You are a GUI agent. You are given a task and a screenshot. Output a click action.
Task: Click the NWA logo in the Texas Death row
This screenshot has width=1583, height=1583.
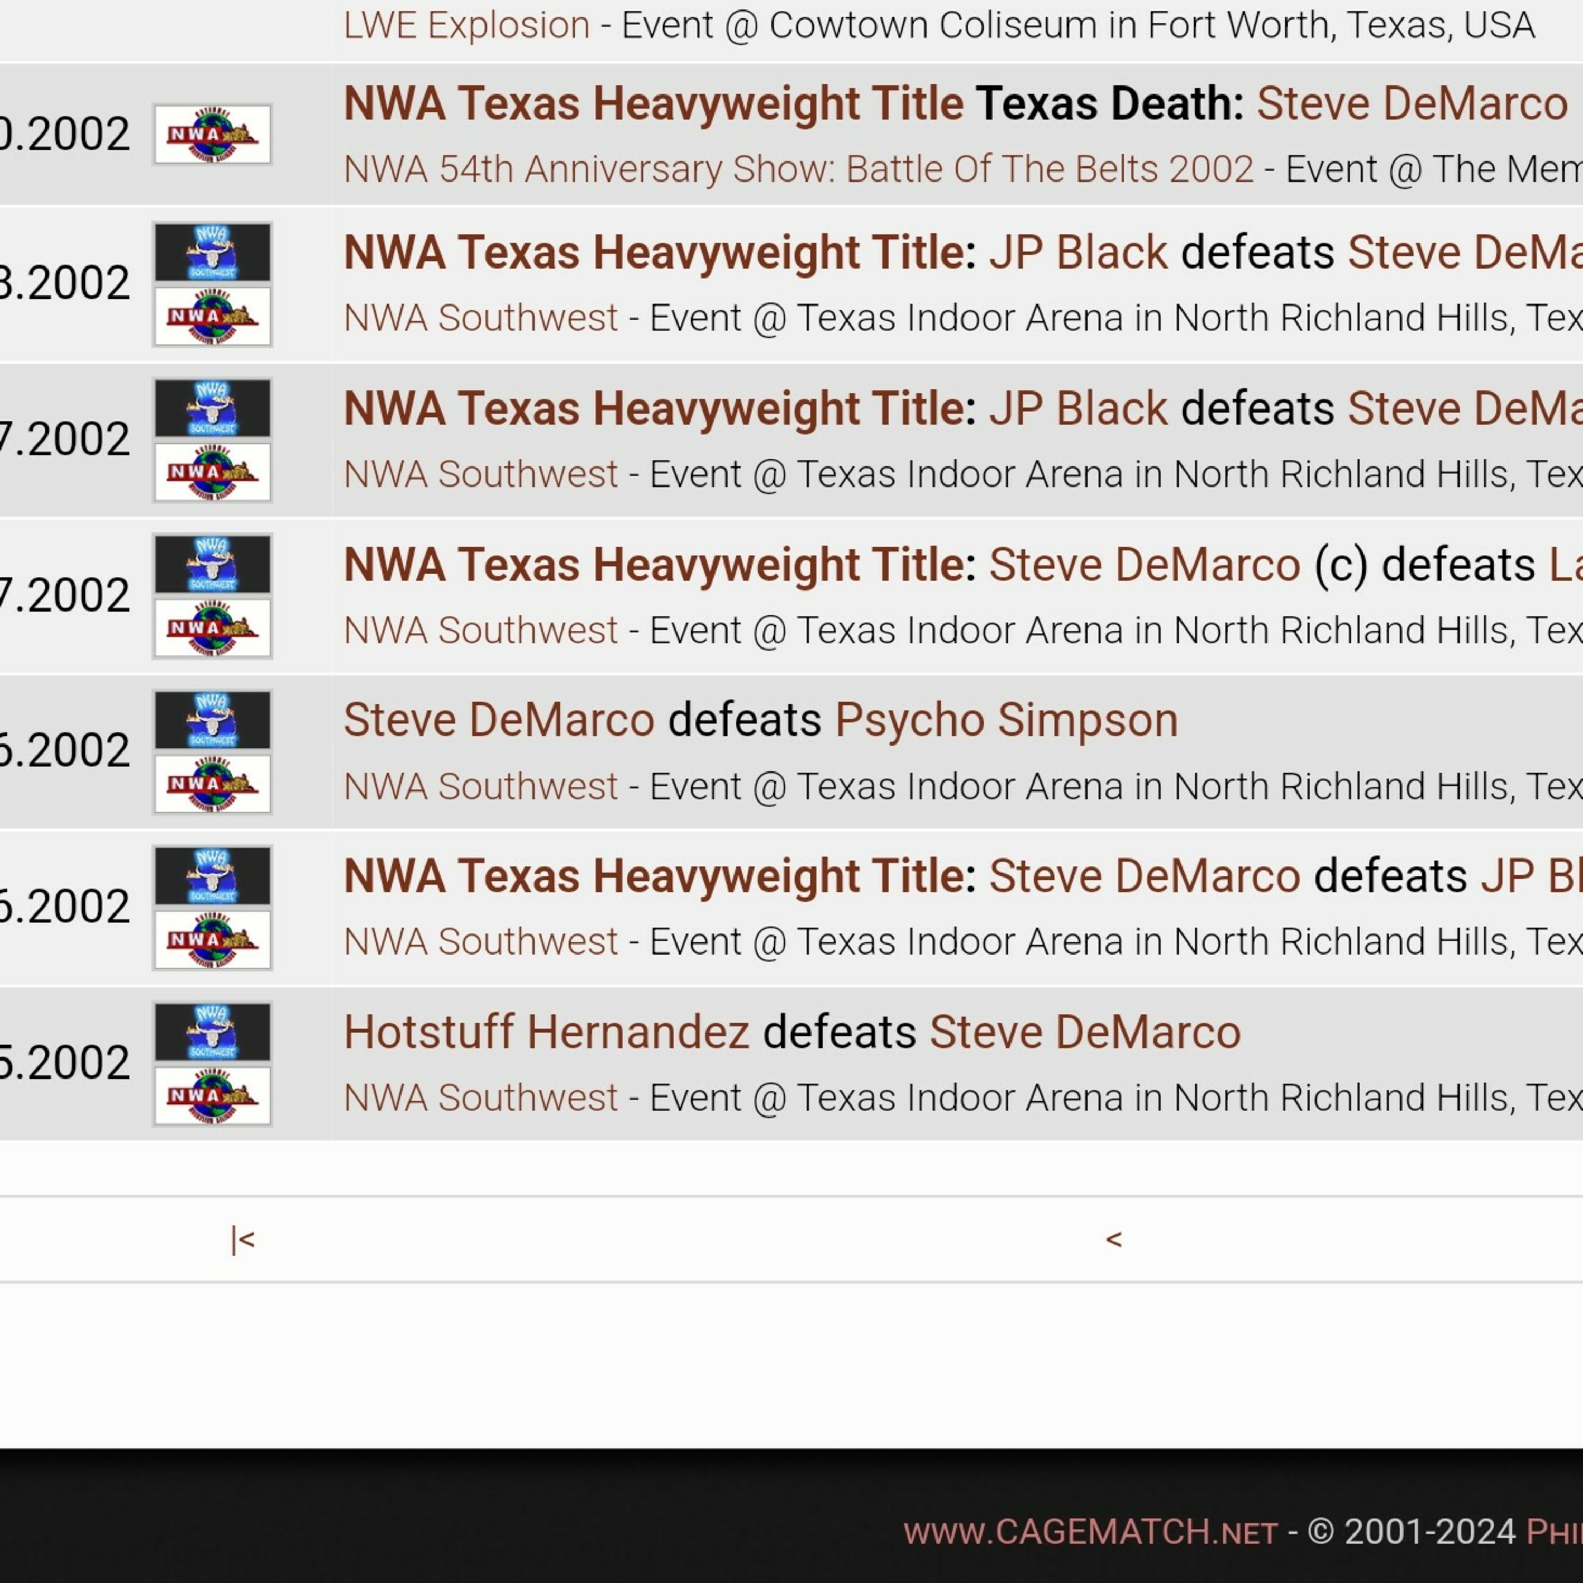point(212,133)
